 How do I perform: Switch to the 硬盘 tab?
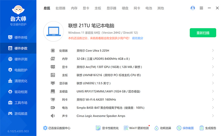coord(125,8)
